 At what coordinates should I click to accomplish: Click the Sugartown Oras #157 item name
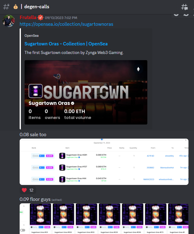click(x=77, y=167)
